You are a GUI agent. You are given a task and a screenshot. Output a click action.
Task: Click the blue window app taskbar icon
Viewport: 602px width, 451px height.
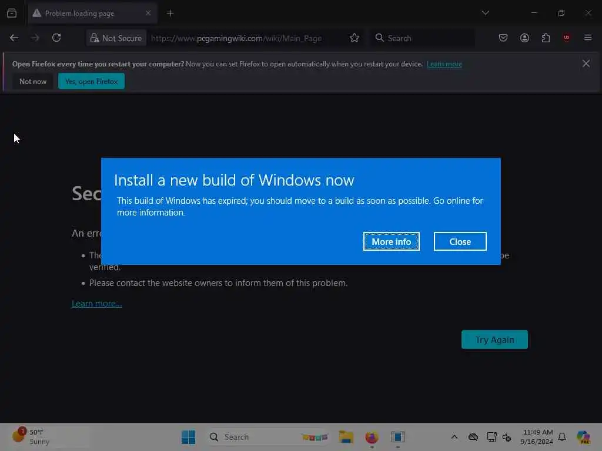click(x=398, y=437)
